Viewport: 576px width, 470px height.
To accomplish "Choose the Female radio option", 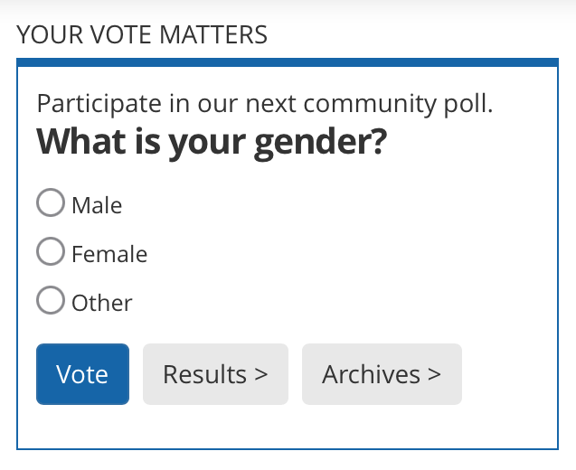I will 51,251.
